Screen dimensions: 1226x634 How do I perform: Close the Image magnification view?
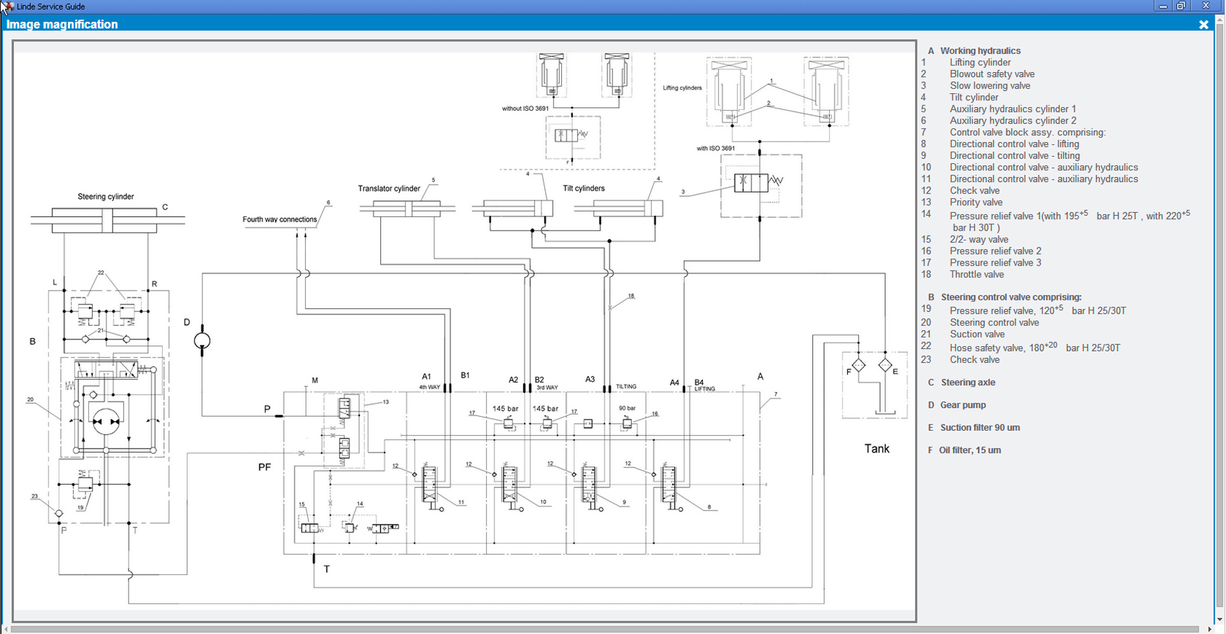[x=1204, y=25]
